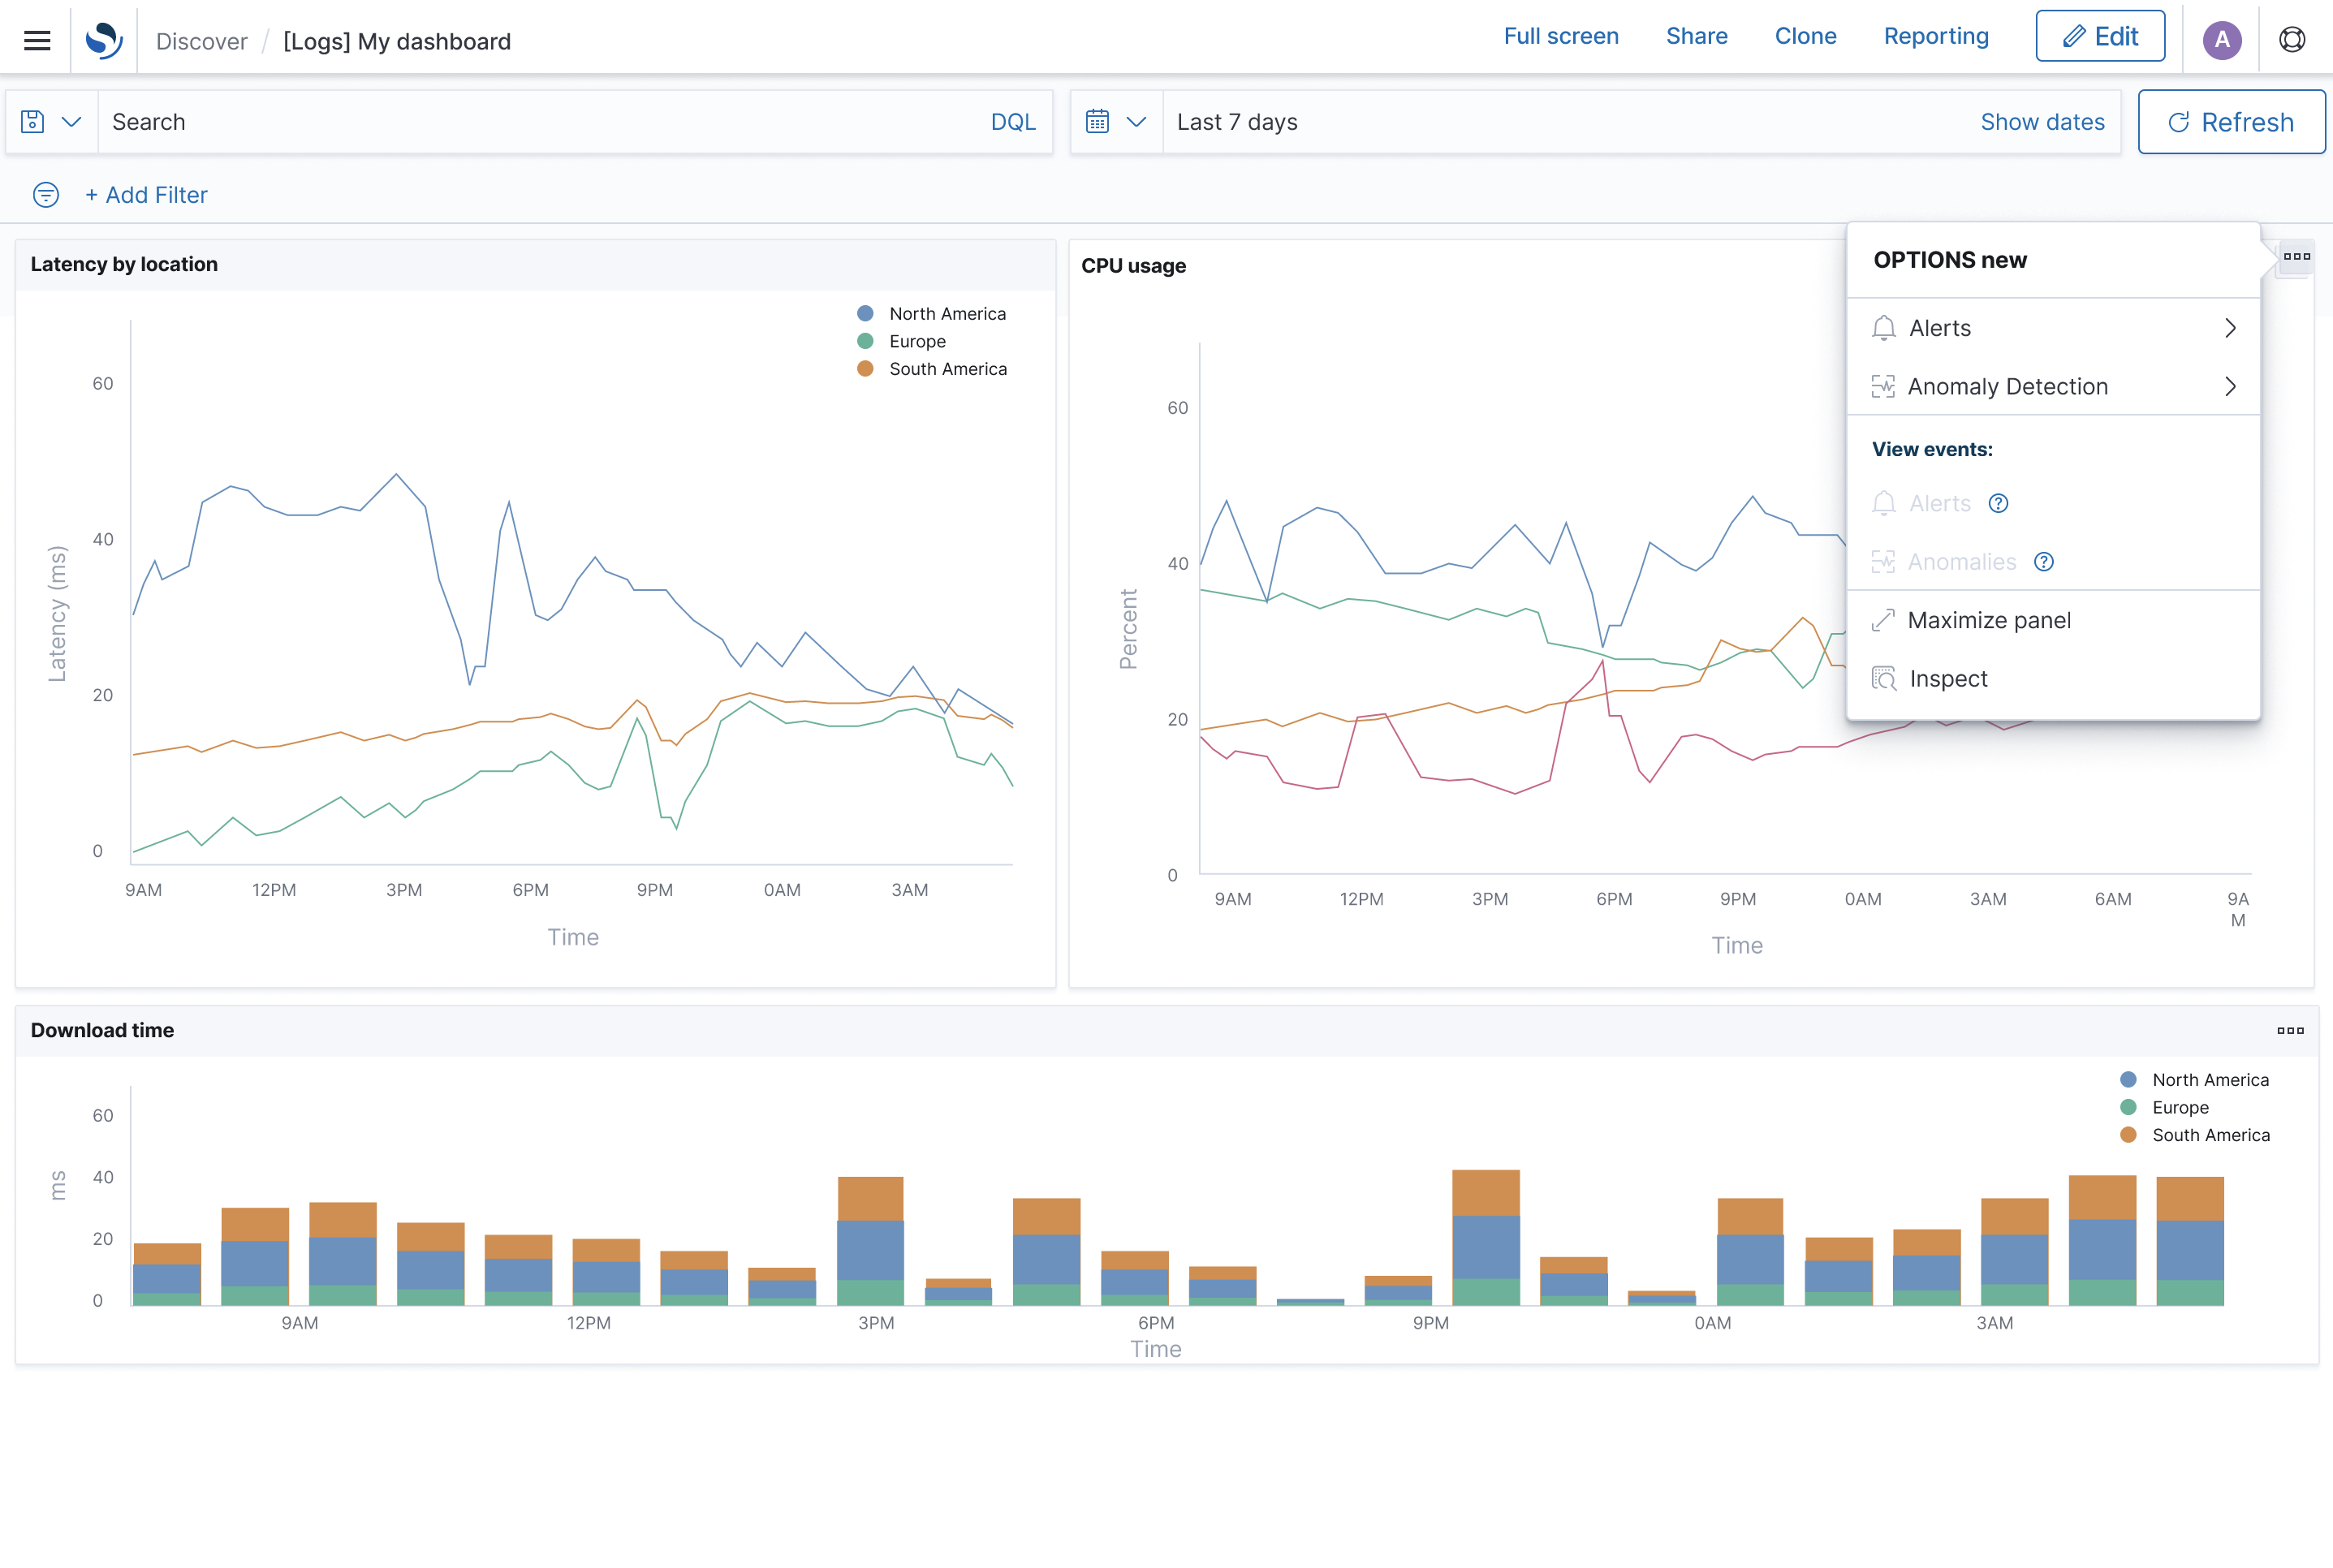Open Download time panel options menu
The height and width of the screenshot is (1568, 2333).
pos(2290,1031)
